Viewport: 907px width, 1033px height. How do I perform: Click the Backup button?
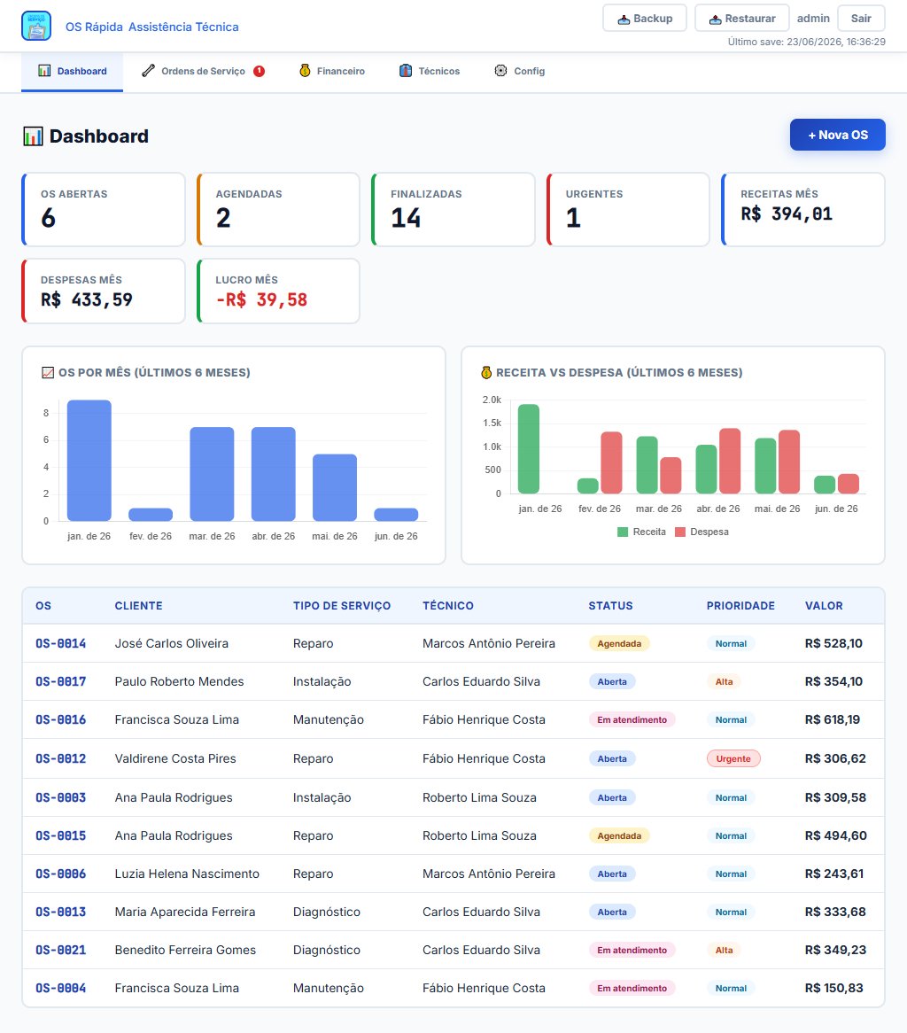click(645, 19)
